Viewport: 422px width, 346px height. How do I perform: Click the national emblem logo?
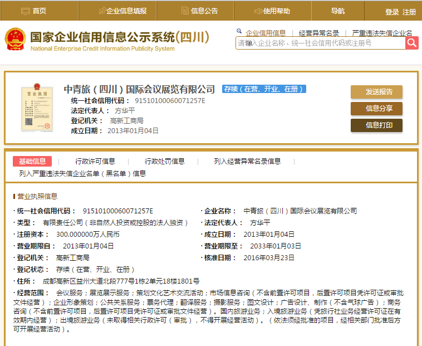click(x=16, y=39)
